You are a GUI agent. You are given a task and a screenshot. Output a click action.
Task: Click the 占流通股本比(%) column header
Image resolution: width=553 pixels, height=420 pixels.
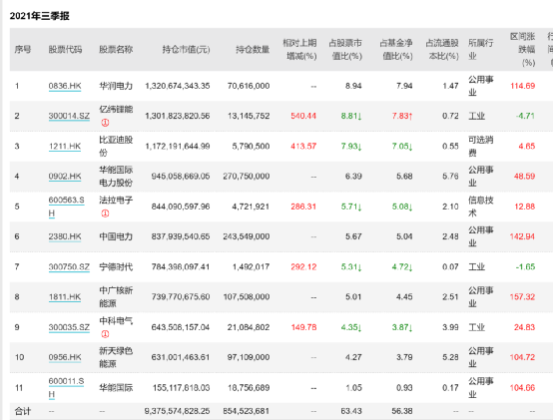click(442, 49)
